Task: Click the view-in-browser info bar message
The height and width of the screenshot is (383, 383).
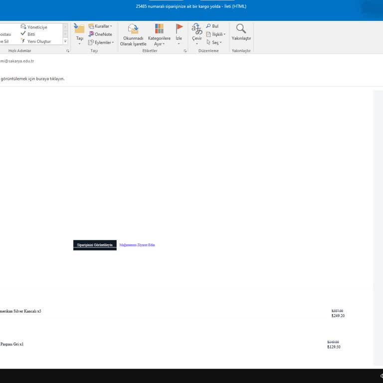Action: [33, 79]
